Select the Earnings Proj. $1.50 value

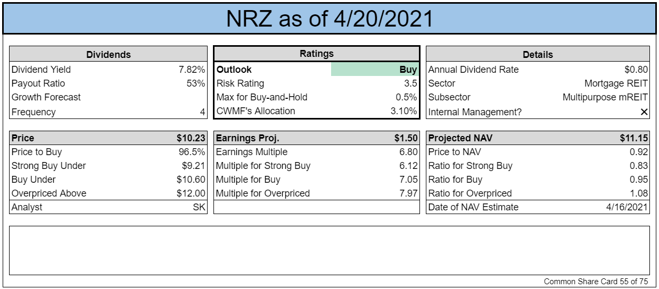coord(406,138)
